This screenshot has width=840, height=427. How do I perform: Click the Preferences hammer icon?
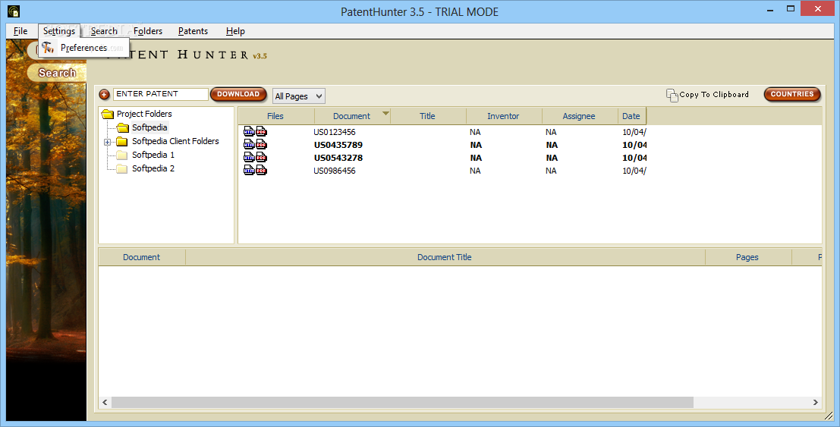49,48
